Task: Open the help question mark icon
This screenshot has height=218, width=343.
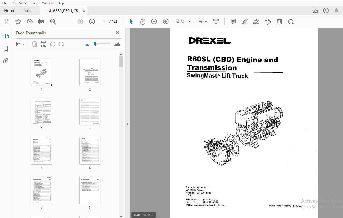Action: [326, 10]
